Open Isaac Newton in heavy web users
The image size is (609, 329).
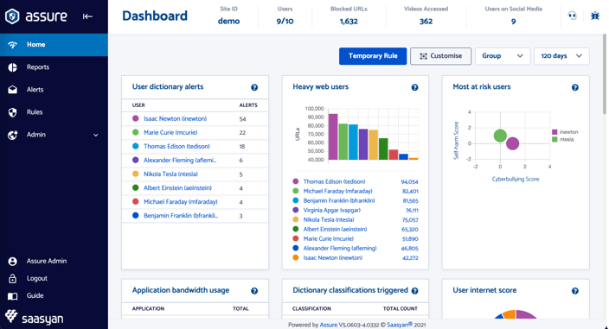pos(333,257)
